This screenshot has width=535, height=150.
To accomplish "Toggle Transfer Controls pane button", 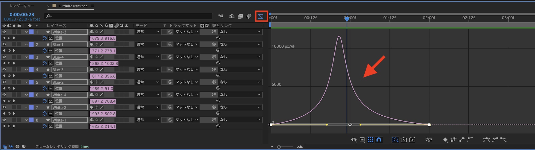I will [x=11, y=147].
